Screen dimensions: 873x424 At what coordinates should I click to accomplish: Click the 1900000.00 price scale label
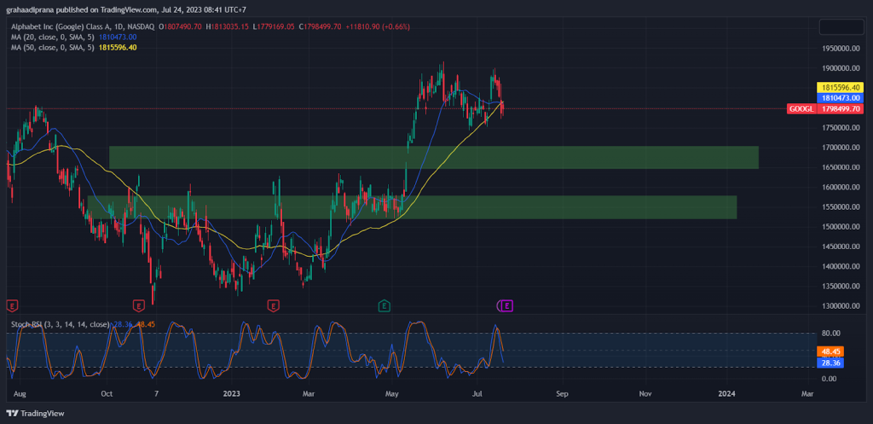click(841, 68)
